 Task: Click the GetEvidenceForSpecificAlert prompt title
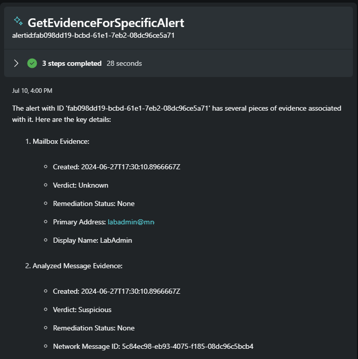106,22
